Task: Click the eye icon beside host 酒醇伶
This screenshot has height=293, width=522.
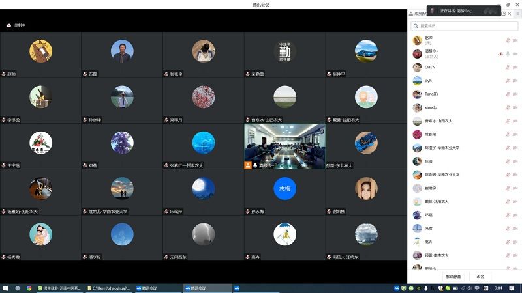Action: 500,53
